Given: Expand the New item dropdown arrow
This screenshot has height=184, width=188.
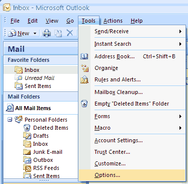Looking at the screenshot, I should (x=35, y=33).
